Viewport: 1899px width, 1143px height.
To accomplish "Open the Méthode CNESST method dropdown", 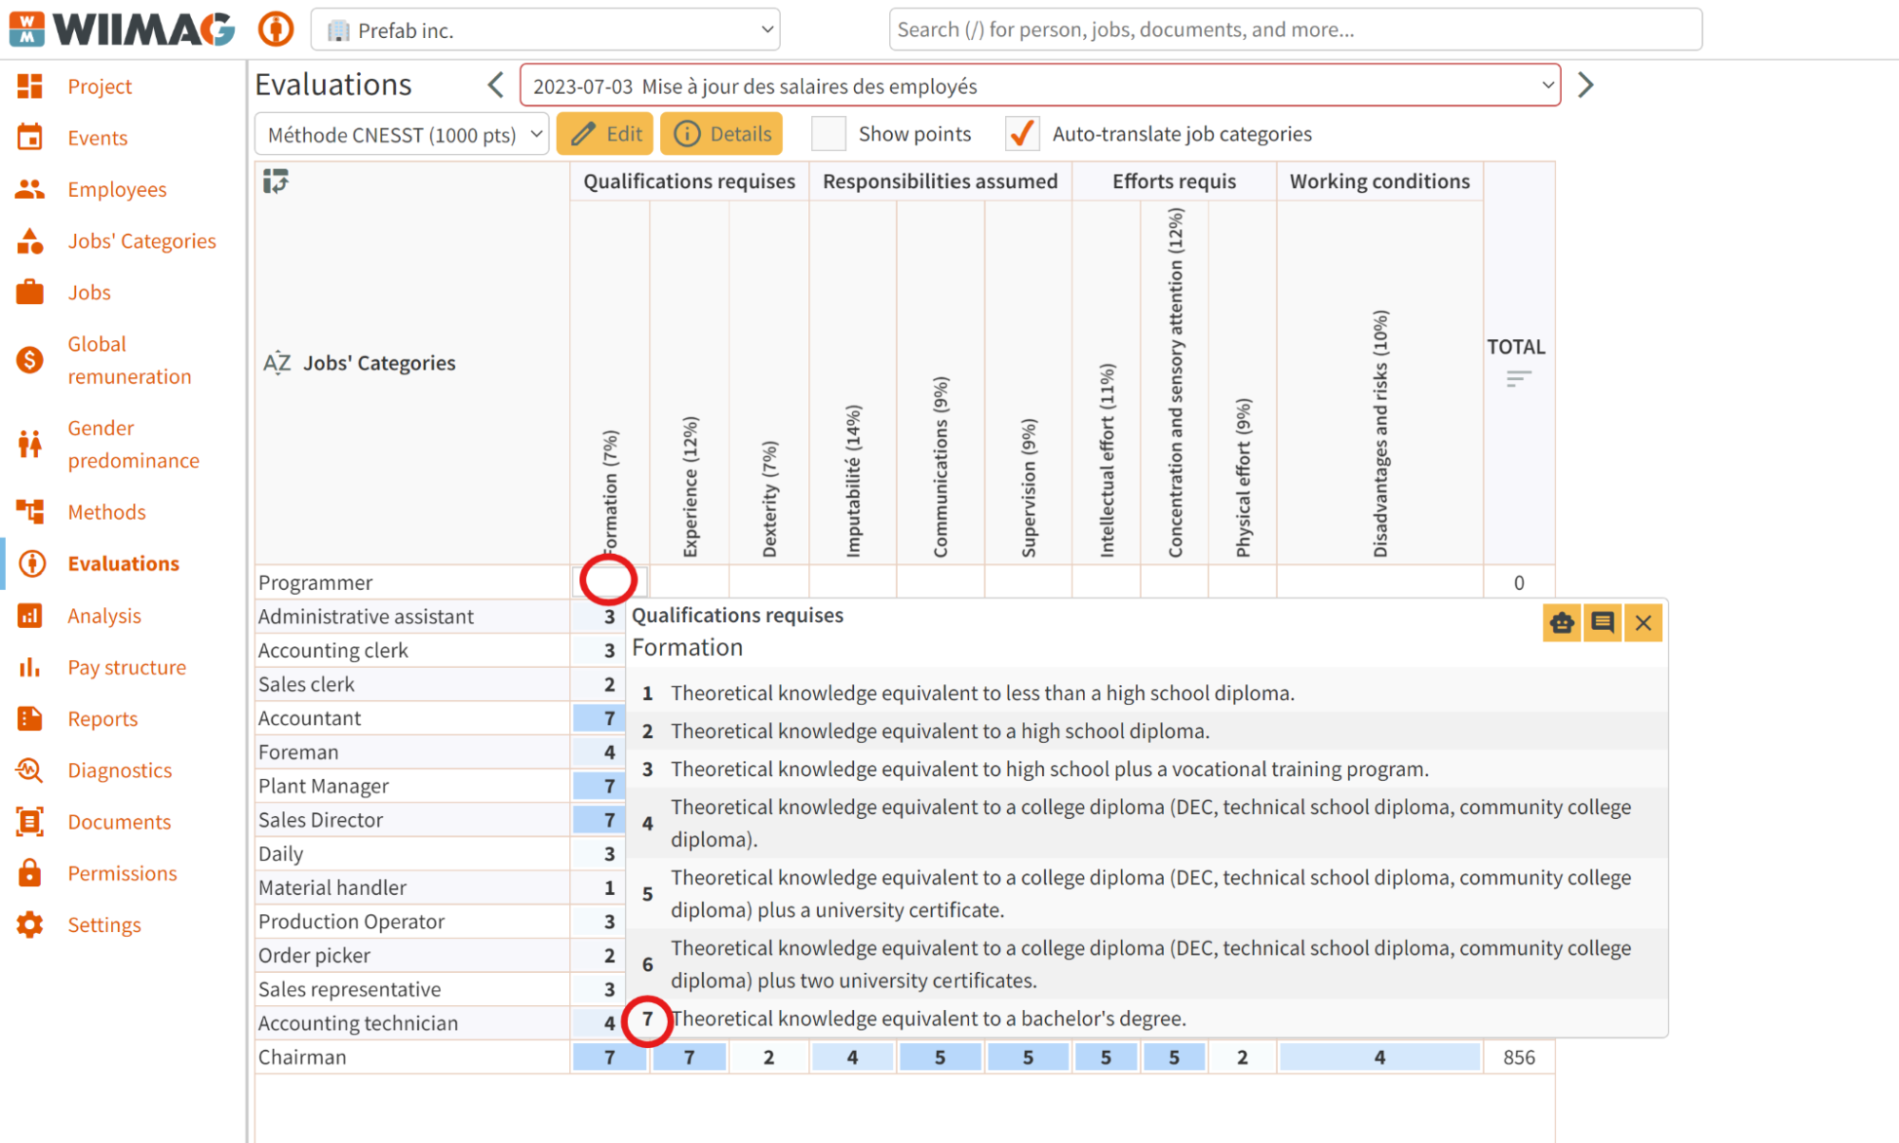I will (402, 134).
